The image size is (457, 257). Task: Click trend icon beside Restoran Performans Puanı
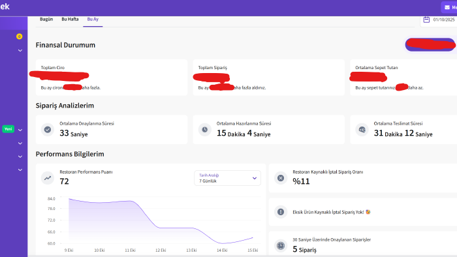(x=48, y=178)
